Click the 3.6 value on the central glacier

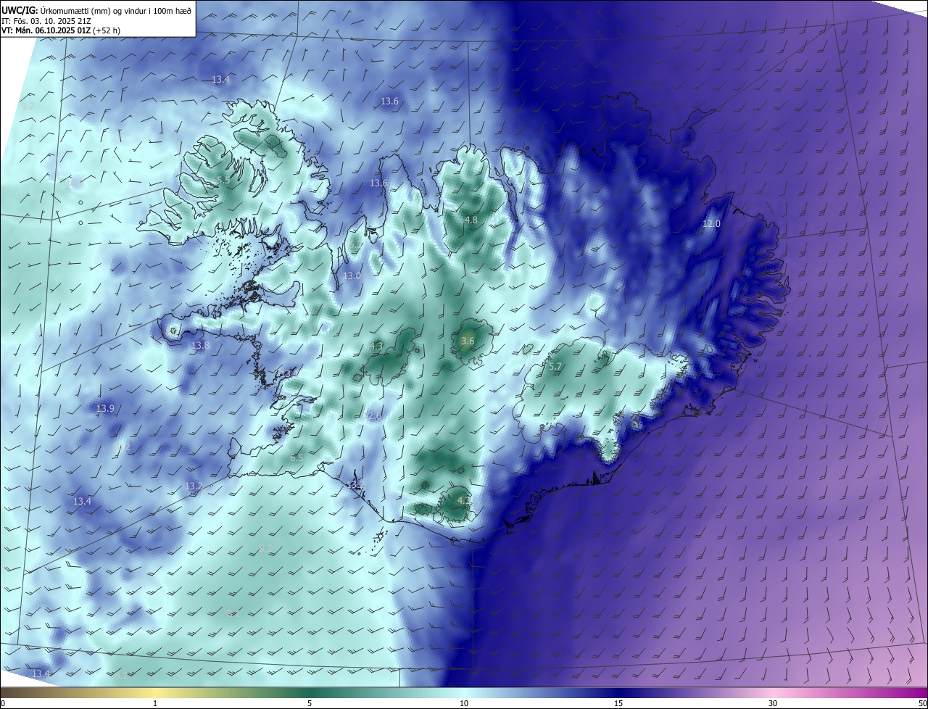click(x=468, y=341)
